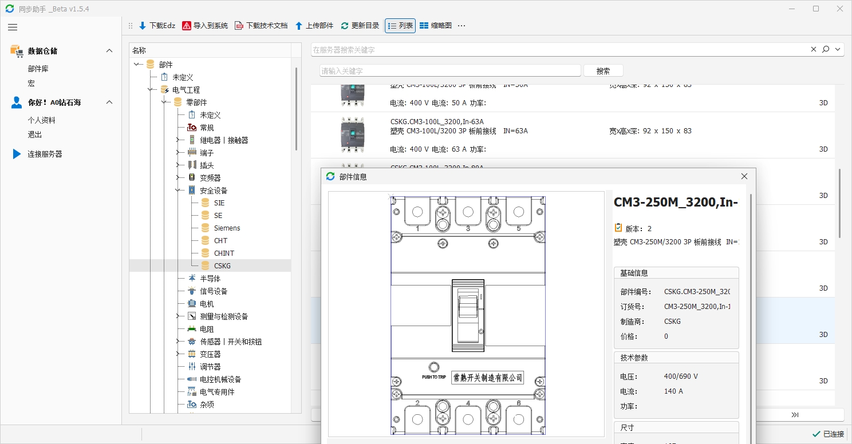Click 下载技术文档 in the toolbar
852x444 pixels.
(261, 26)
